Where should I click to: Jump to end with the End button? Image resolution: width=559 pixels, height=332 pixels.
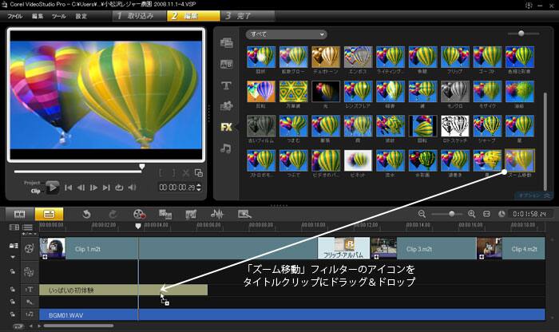pos(106,188)
